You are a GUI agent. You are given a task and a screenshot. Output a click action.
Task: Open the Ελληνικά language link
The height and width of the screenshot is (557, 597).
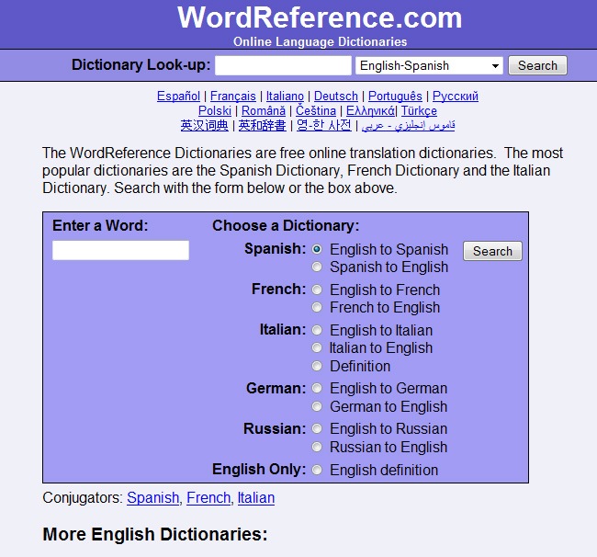[x=370, y=111]
